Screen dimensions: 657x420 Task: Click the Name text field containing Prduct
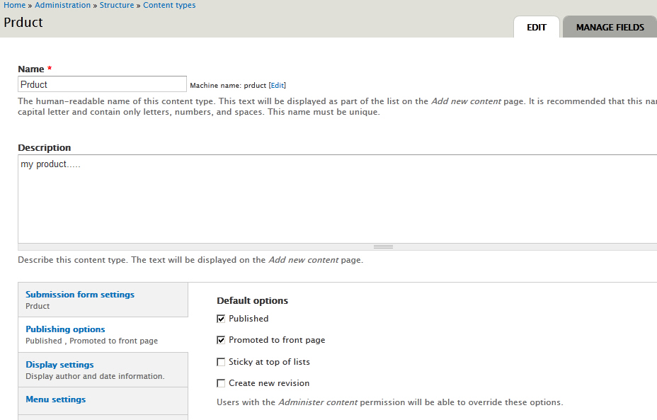(x=102, y=84)
